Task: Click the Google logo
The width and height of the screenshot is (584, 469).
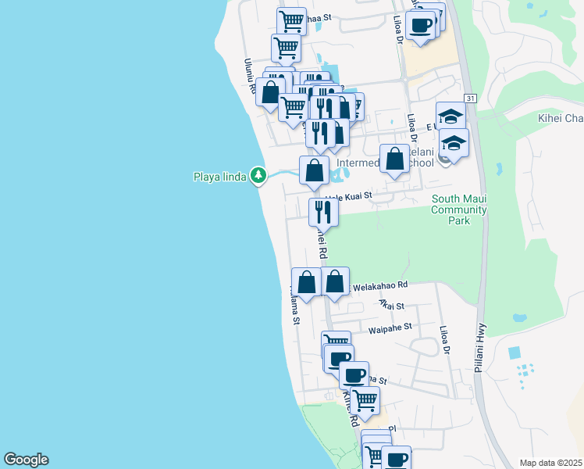Action: (x=26, y=460)
